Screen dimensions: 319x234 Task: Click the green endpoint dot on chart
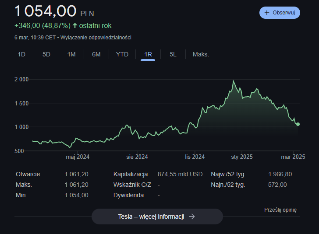tap(298, 124)
